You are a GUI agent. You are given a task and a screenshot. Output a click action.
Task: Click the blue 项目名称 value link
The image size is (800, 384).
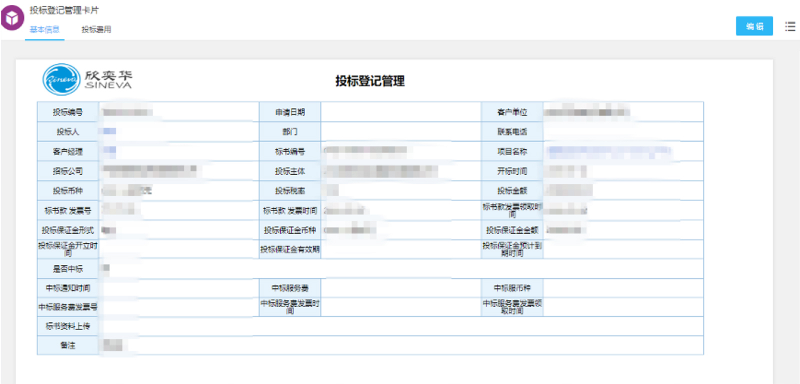[x=608, y=151]
